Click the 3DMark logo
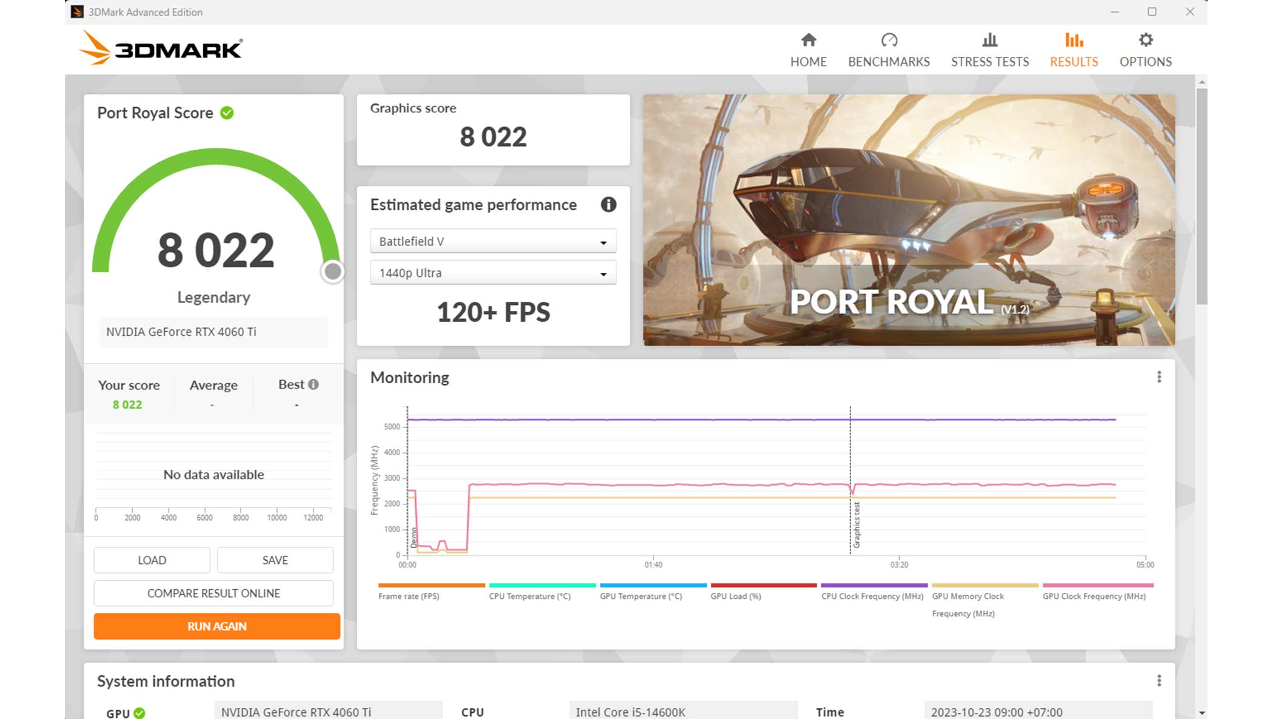The image size is (1273, 719). click(x=161, y=48)
